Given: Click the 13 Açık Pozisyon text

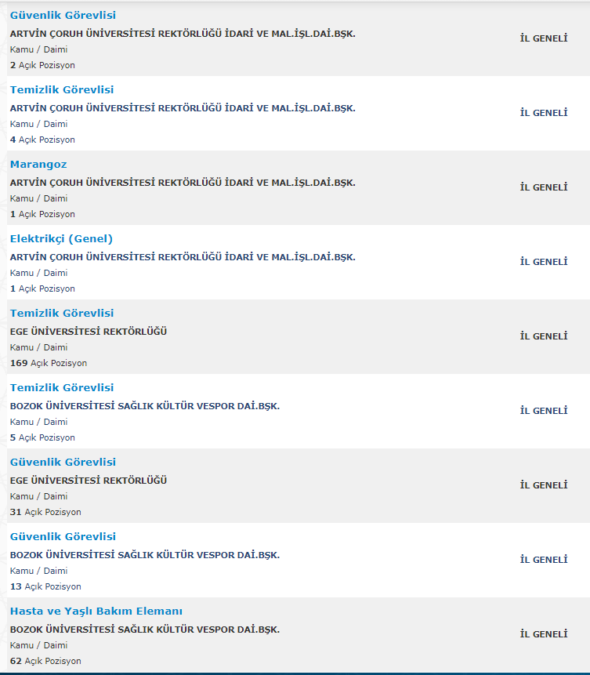Looking at the screenshot, I should pyautogui.click(x=45, y=586).
